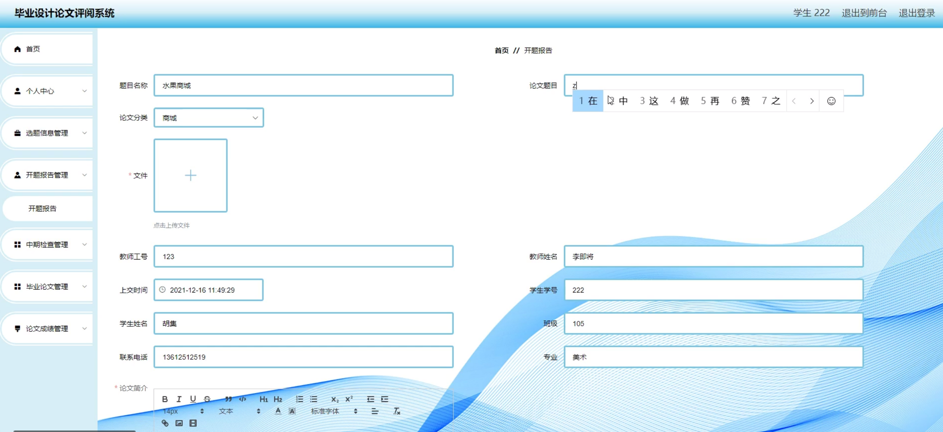
Task: Insert a link using the chain icon
Action: click(x=165, y=423)
